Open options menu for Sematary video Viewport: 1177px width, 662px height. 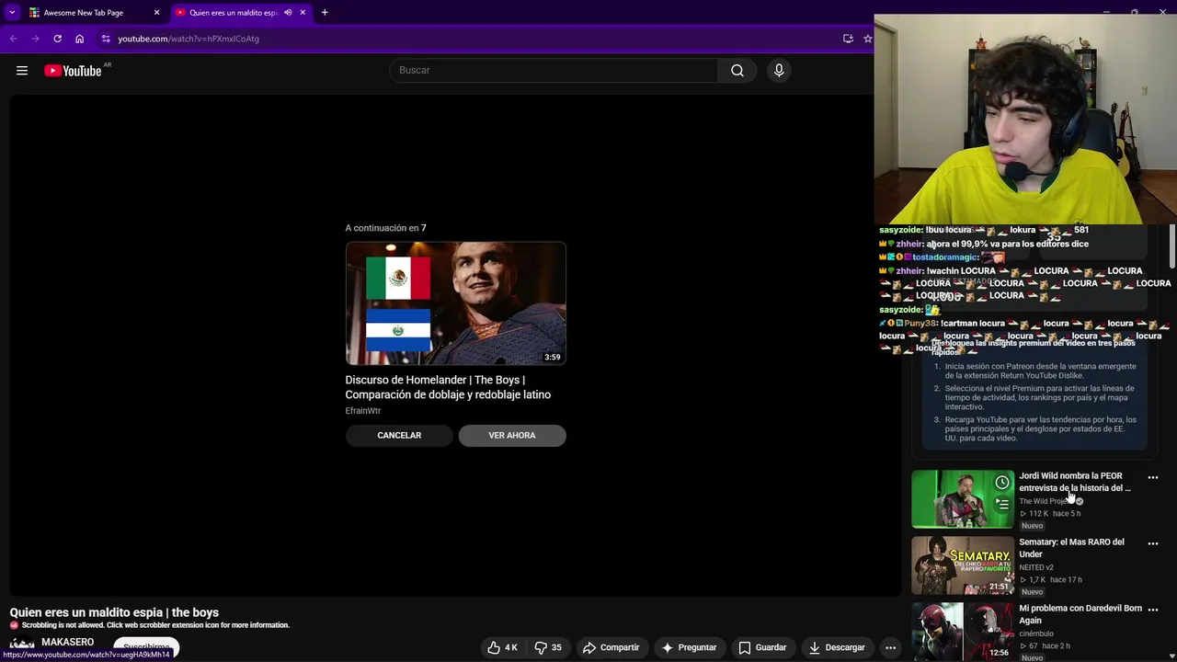1153,543
